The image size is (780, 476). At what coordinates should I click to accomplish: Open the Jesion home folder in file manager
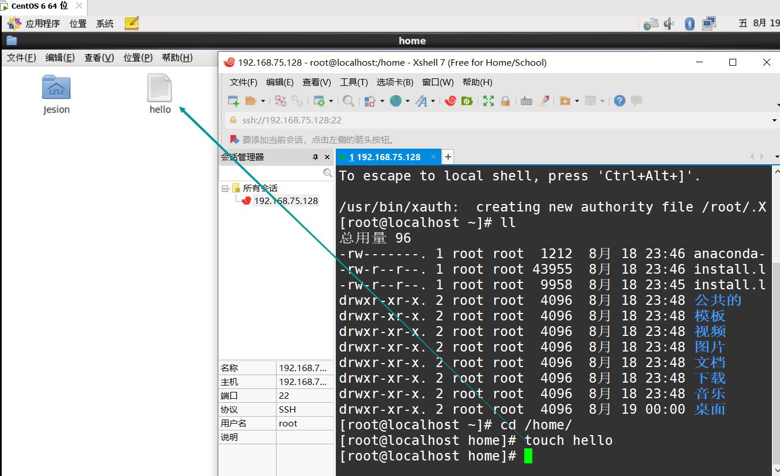[56, 95]
